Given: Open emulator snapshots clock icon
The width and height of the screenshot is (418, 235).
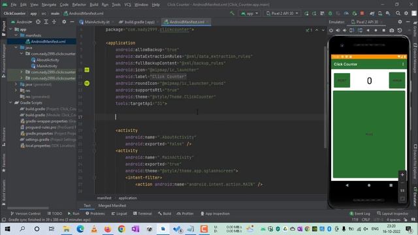Looking at the screenshot, I should coord(400,31).
